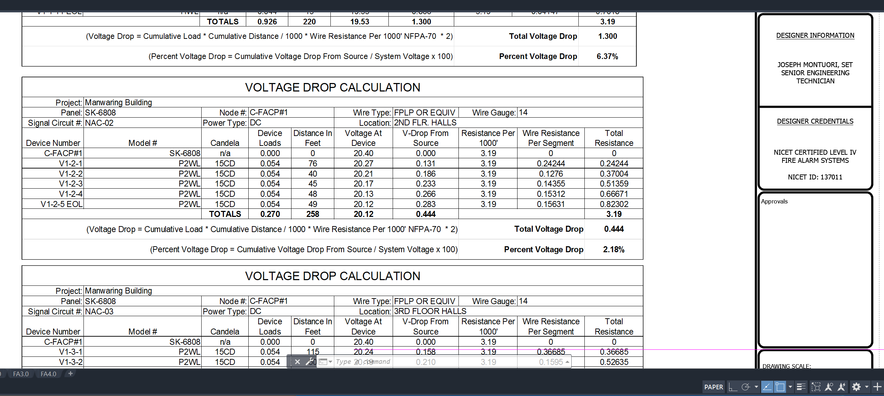Select device V1-2-3 row label
This screenshot has width=884, height=396.
pos(71,184)
